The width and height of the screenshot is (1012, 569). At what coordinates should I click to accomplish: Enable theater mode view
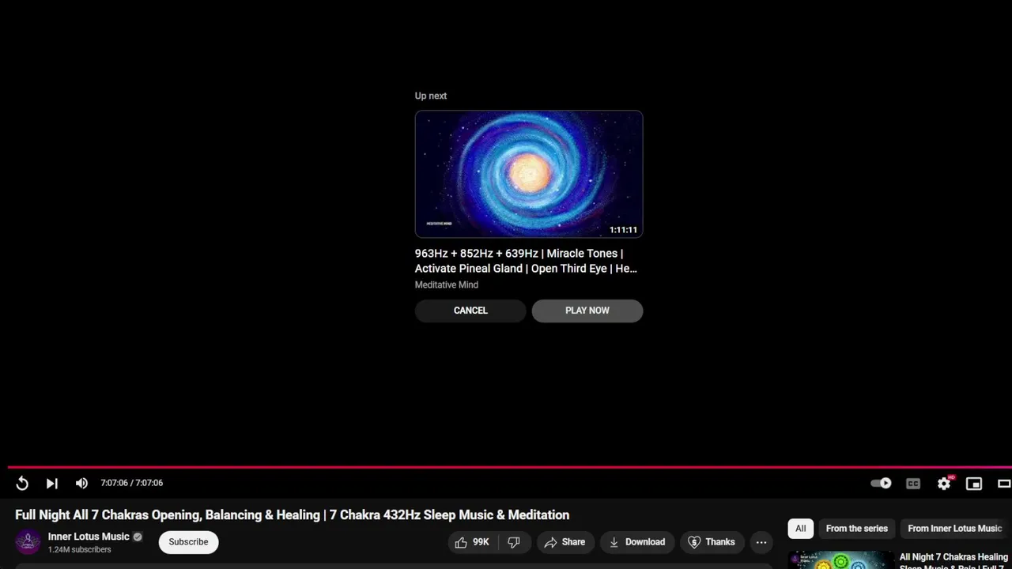point(1004,483)
